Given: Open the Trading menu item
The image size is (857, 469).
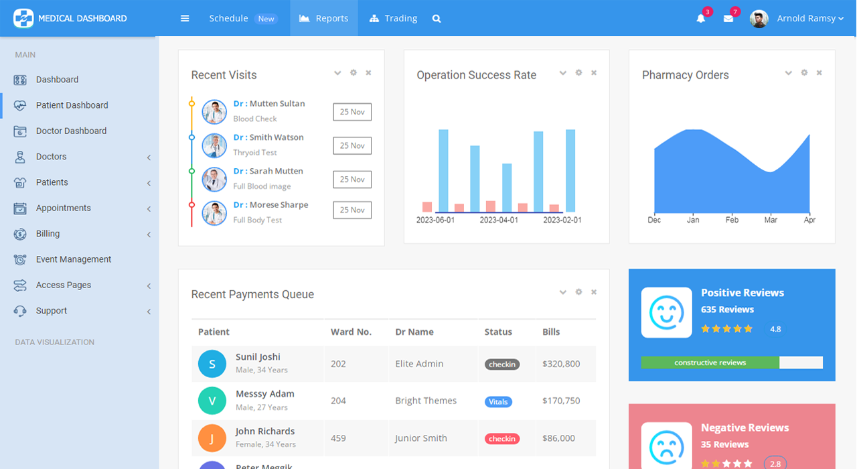Looking at the screenshot, I should (393, 18).
